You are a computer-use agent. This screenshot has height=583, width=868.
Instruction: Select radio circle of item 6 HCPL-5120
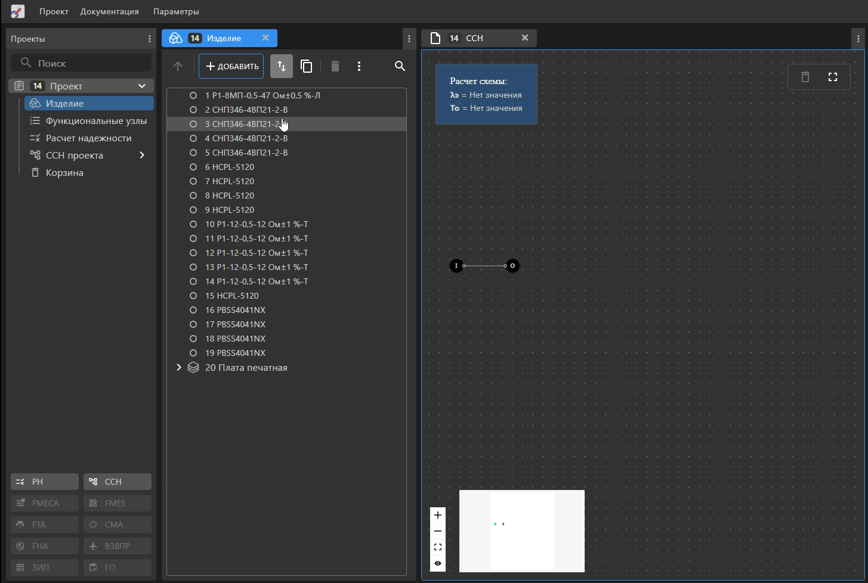[x=193, y=167]
